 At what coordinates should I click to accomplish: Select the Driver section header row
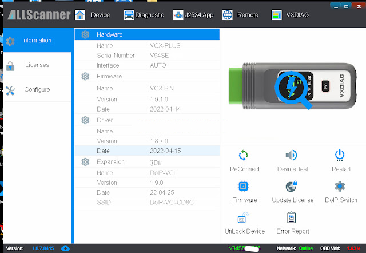(x=147, y=120)
